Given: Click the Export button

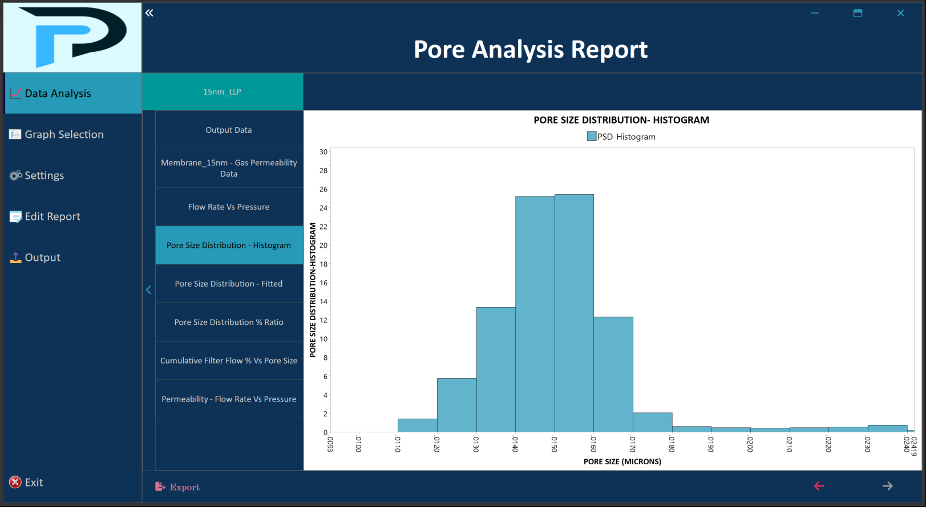Looking at the screenshot, I should [x=178, y=487].
